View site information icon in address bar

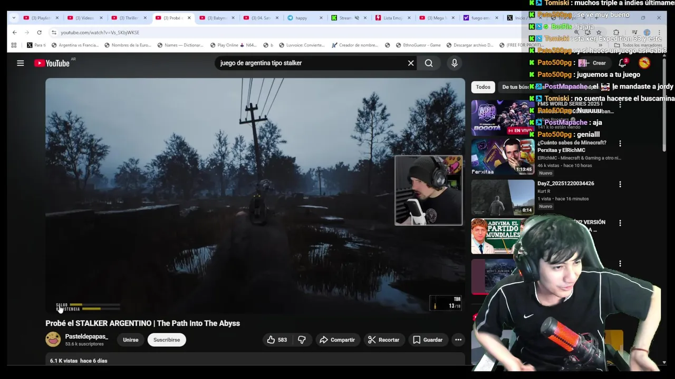54,33
